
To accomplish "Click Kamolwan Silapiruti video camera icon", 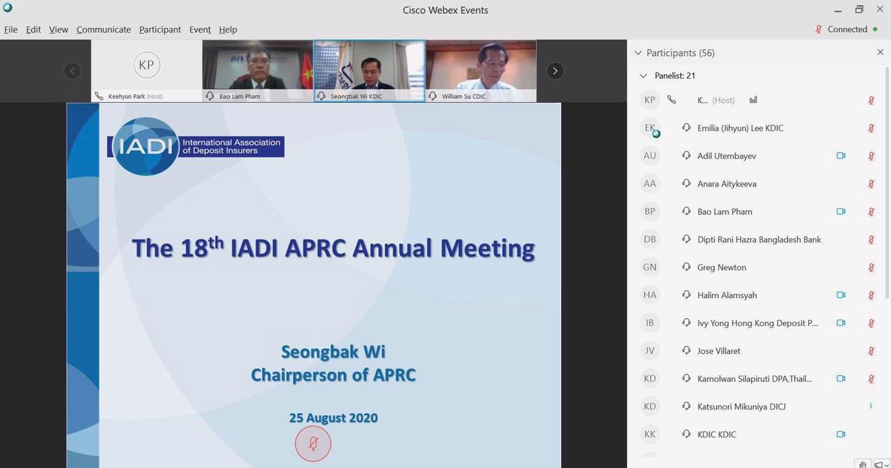I will click(x=841, y=379).
